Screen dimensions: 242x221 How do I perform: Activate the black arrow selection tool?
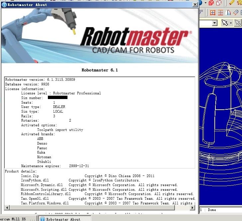point(225,23)
